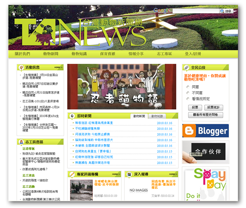Screen dimensions: 246x208
Task: Open orange article title in 深入報導 panel
Action: 163,184
